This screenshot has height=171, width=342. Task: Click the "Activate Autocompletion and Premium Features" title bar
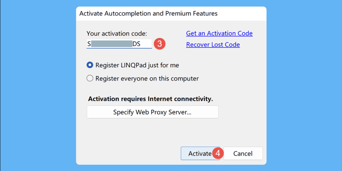click(171, 14)
